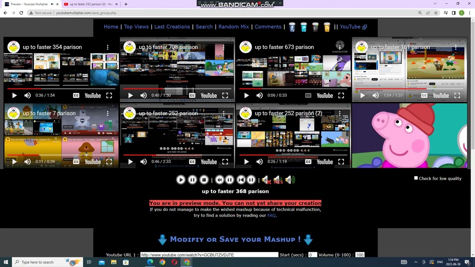This screenshot has height=267, width=475.
Task: Play the 'up to faster 354 parison' video
Action: (x=14, y=96)
